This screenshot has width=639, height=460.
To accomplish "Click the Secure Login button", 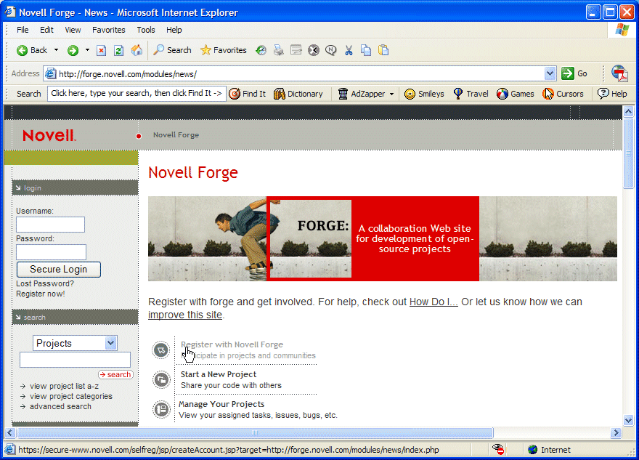I will point(58,269).
